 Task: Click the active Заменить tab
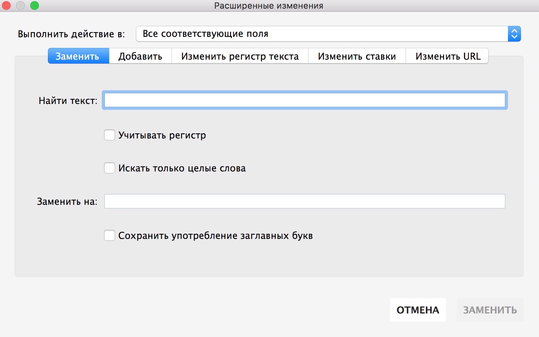click(78, 56)
